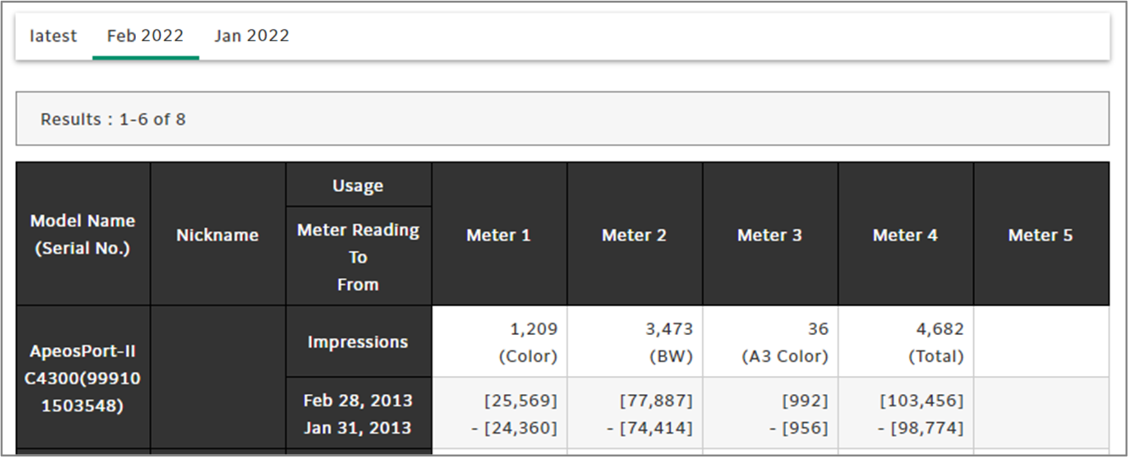Image resolution: width=1128 pixels, height=457 pixels.
Task: Select the Meter 2 column header
Action: tap(634, 235)
